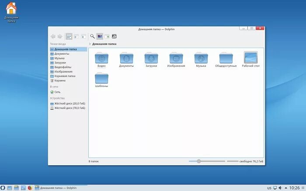The height and width of the screenshot is (191, 306).
Task: Click Домашняя папка in the location bar
Action: point(104,44)
